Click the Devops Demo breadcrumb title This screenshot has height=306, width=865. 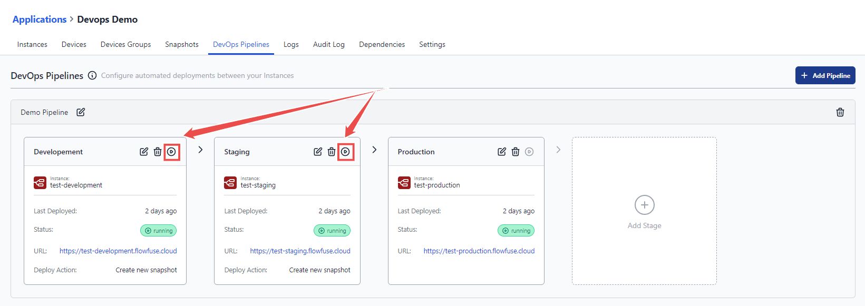[x=108, y=19]
